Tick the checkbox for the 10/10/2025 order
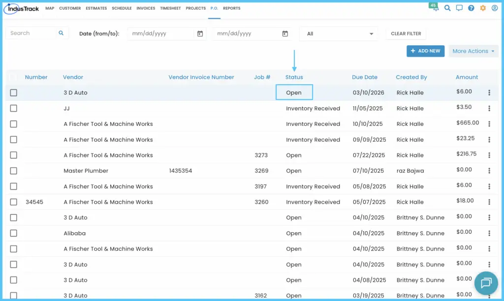 coord(13,124)
